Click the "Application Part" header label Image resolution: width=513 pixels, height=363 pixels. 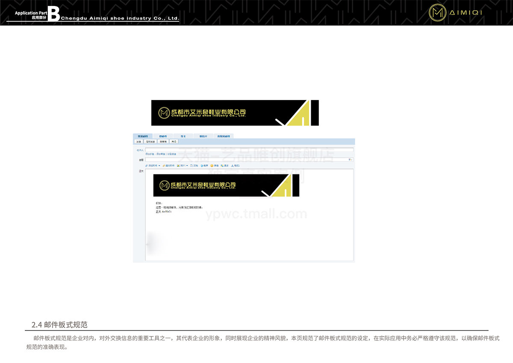point(31,13)
